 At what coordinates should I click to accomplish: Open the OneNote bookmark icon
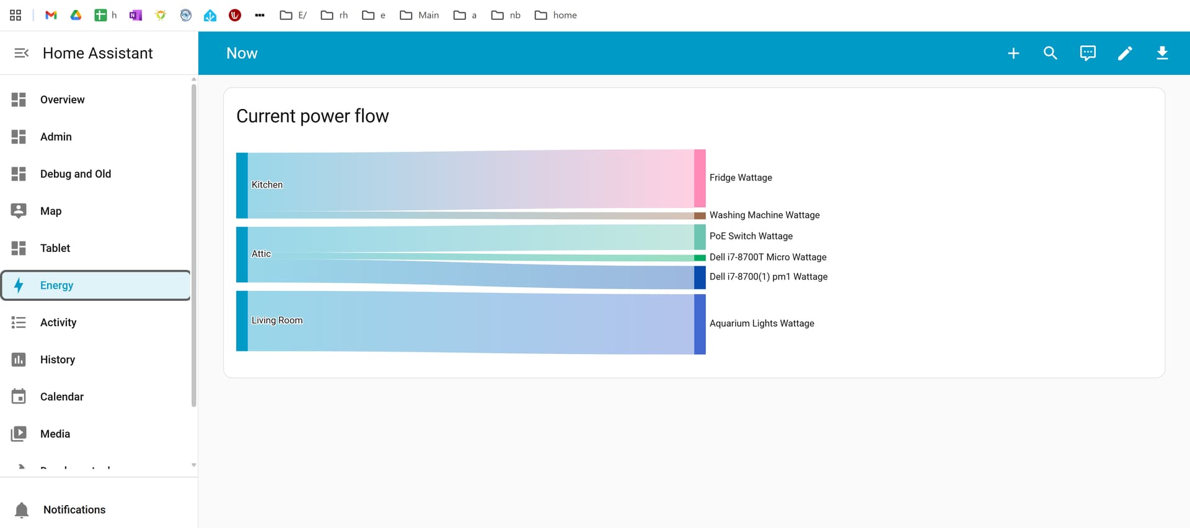[x=135, y=15]
